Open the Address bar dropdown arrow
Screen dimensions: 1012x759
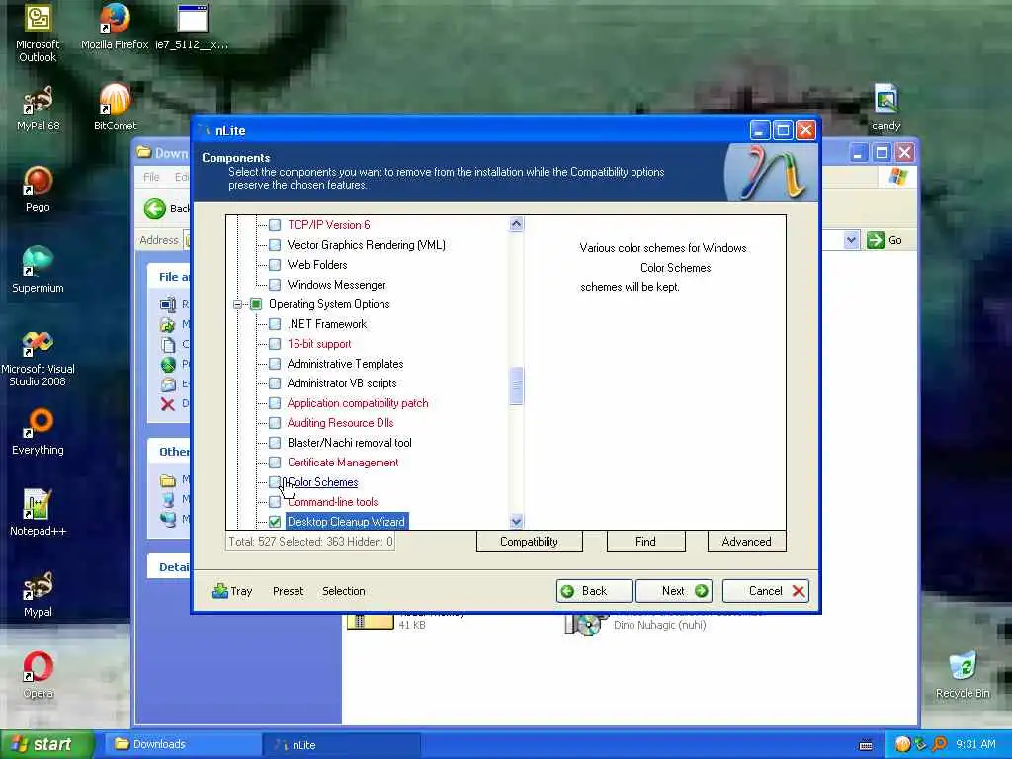click(x=851, y=240)
